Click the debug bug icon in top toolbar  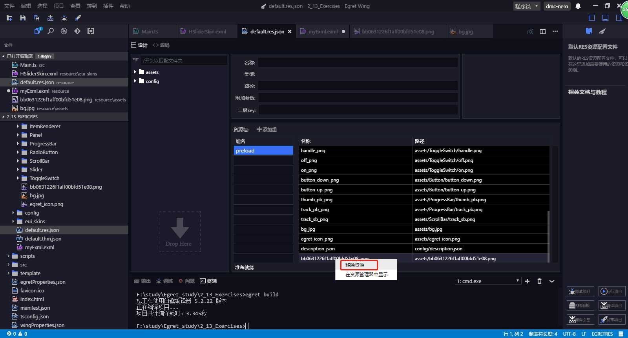click(64, 18)
